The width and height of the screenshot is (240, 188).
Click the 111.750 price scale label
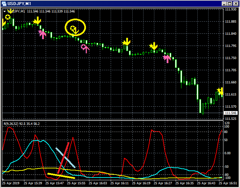click(231, 58)
